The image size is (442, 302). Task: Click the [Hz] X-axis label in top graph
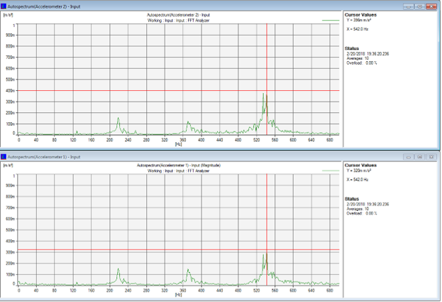[178, 144]
